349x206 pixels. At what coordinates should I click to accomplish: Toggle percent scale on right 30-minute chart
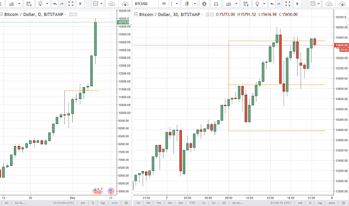(x=310, y=203)
